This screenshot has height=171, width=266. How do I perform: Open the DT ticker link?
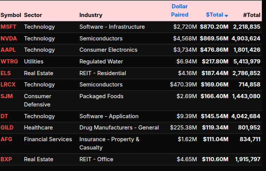click(4, 116)
